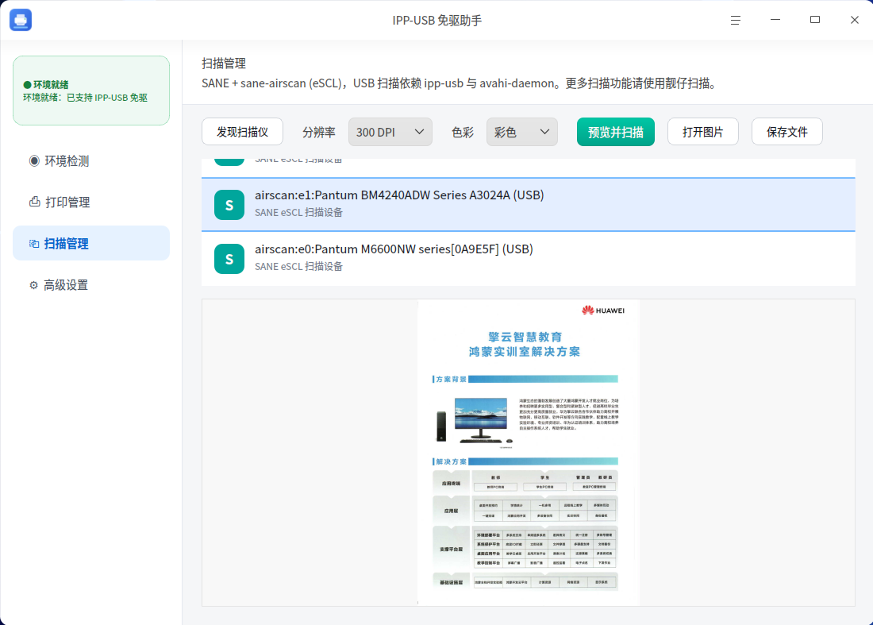Click the 环境就绪 status card
873x625 pixels.
91,91
